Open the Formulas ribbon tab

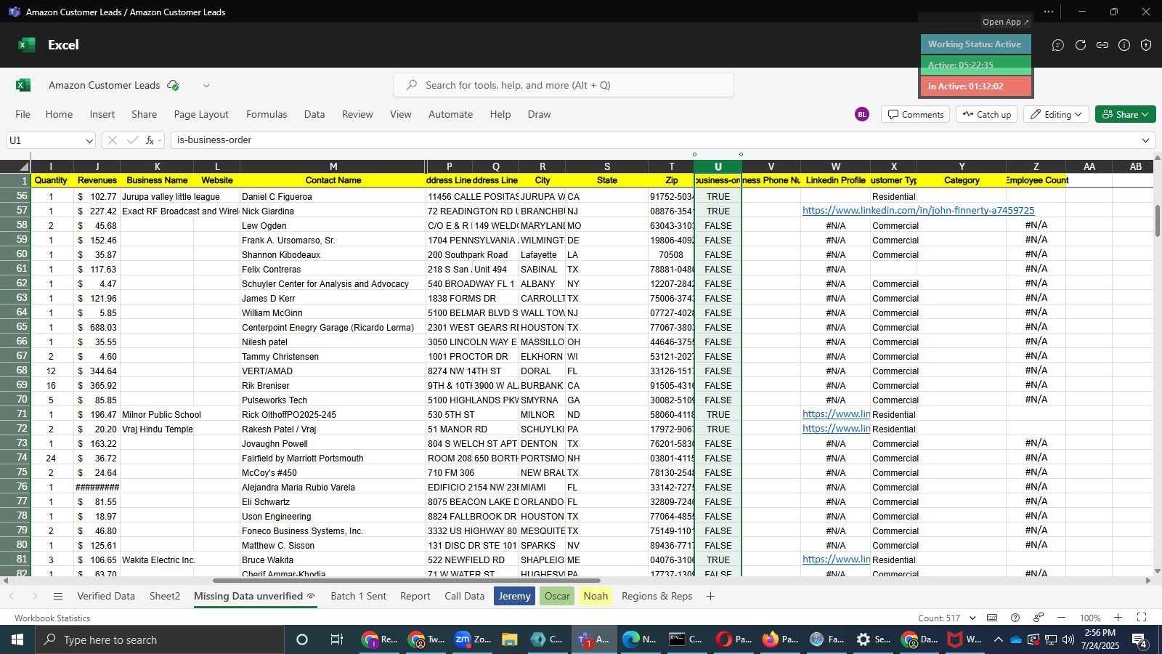(267, 114)
